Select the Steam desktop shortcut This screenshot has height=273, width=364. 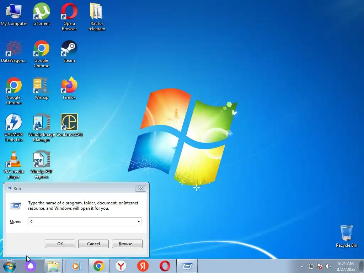pyautogui.click(x=69, y=52)
